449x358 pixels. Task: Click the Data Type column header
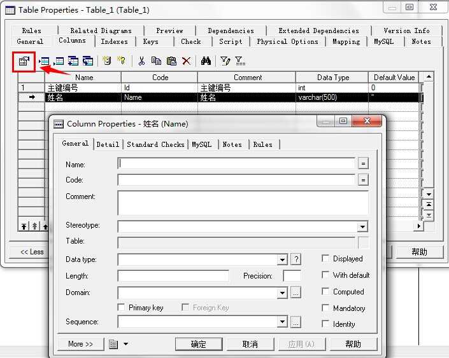click(332, 78)
